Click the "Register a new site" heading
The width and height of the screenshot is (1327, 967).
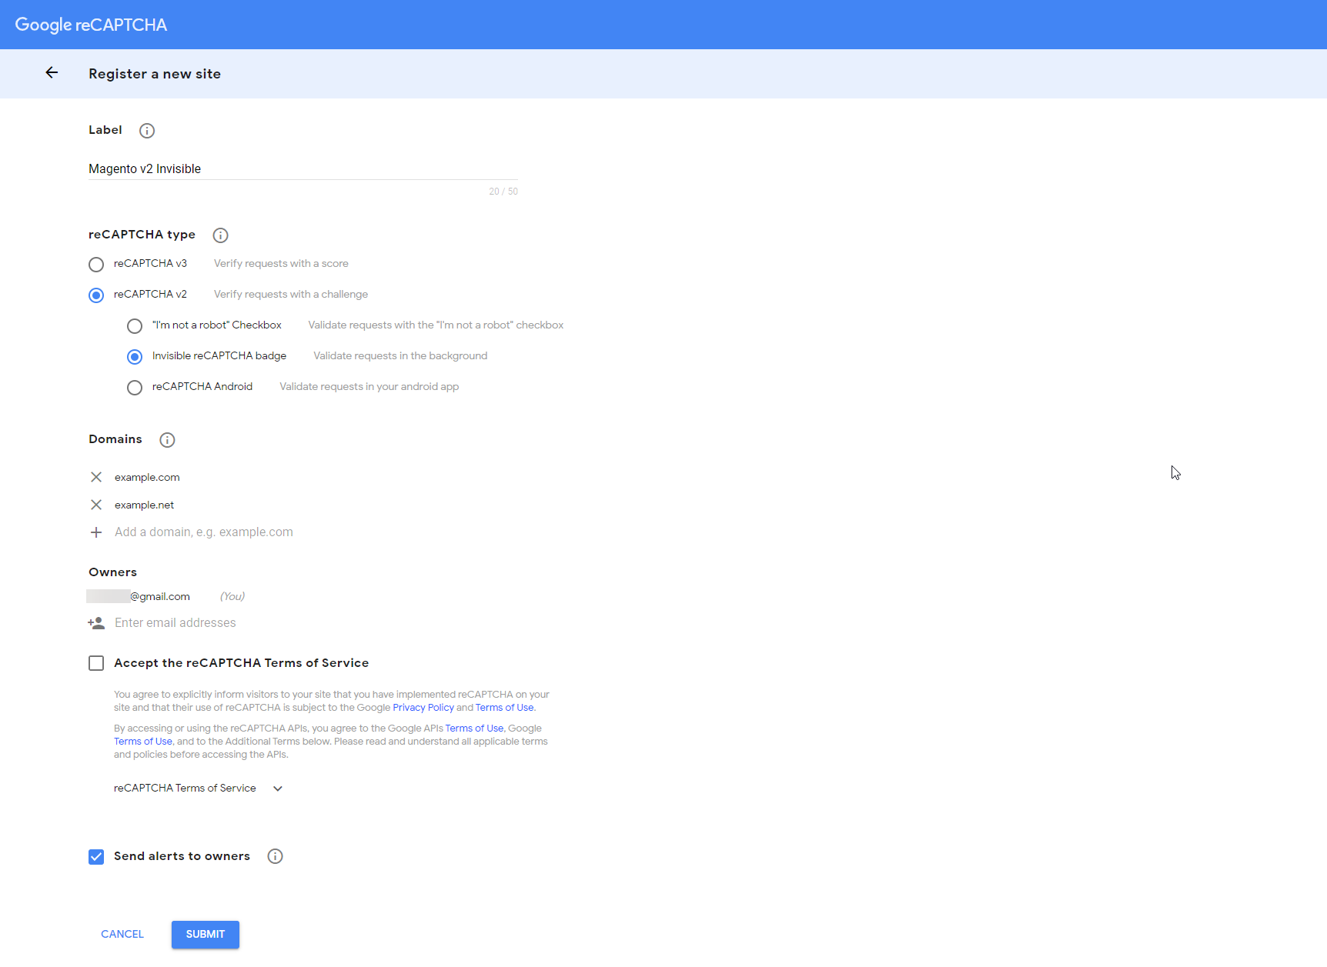click(155, 74)
